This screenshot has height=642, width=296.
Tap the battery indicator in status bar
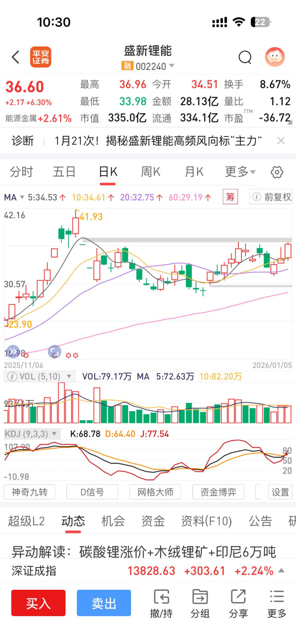[x=261, y=22]
